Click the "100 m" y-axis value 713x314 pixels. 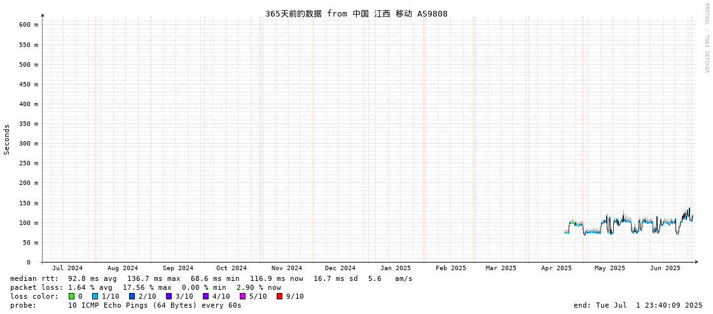(x=28, y=222)
